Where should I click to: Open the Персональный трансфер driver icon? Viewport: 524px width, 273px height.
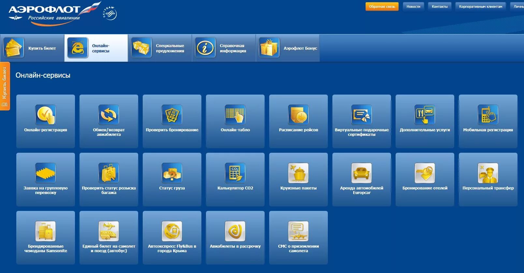tap(488, 173)
